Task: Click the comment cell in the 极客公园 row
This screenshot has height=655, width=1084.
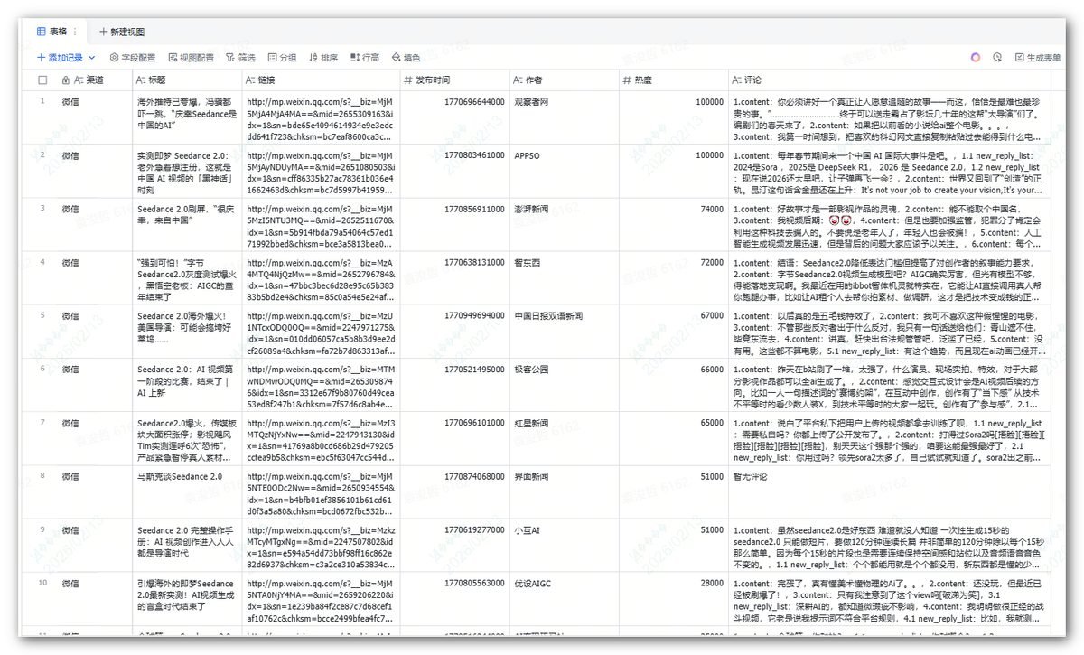Action: coord(891,386)
